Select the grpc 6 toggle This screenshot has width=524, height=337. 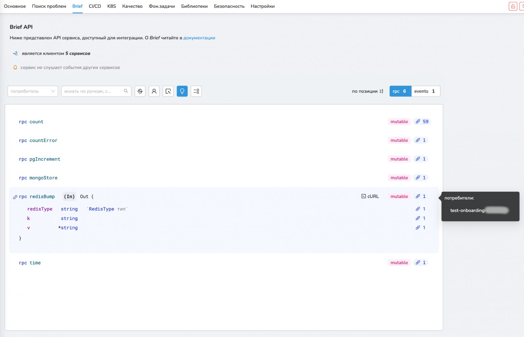point(400,91)
